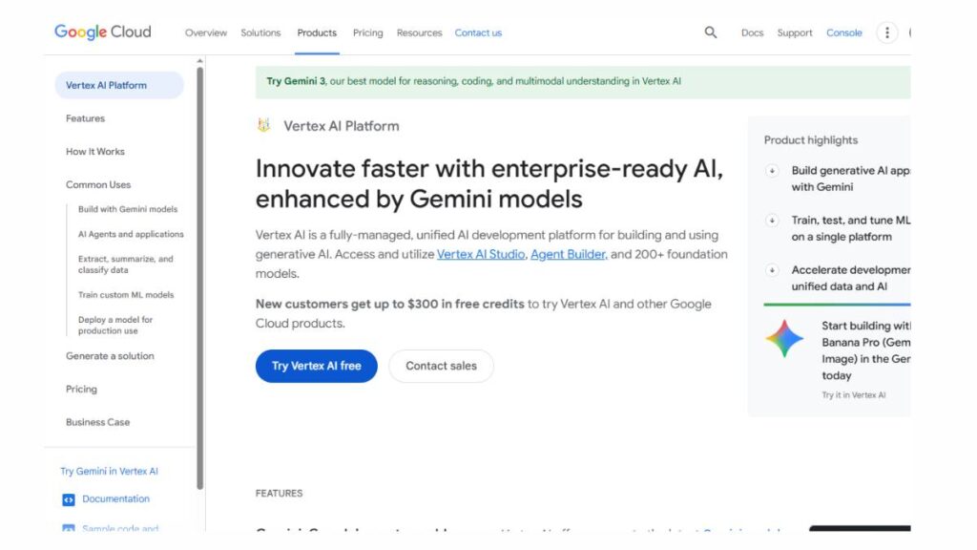Jump to Generate a solution section
The width and height of the screenshot is (977, 550).
coord(110,356)
